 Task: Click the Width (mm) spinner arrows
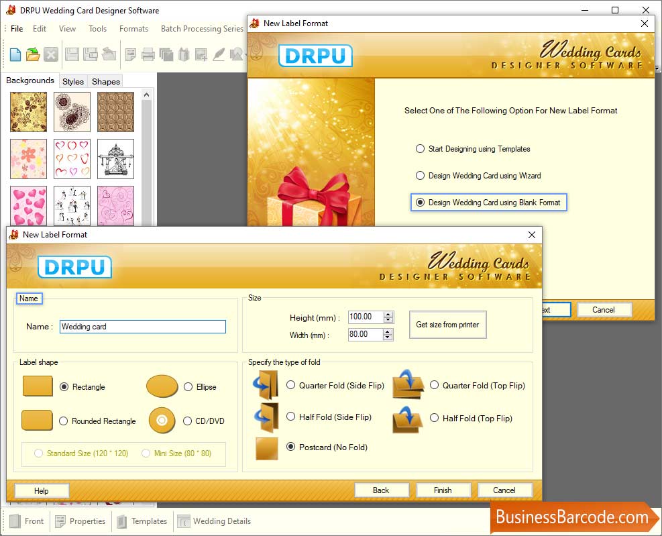click(x=388, y=335)
